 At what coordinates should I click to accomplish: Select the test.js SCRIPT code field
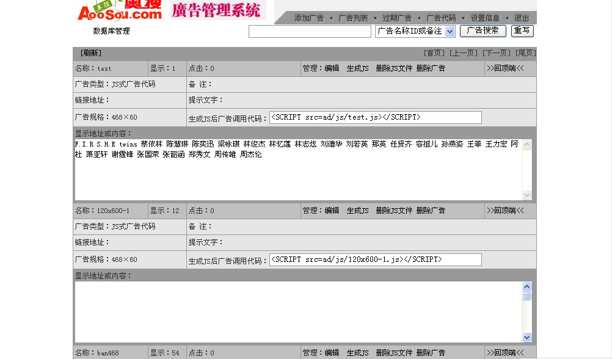pyautogui.click(x=376, y=117)
